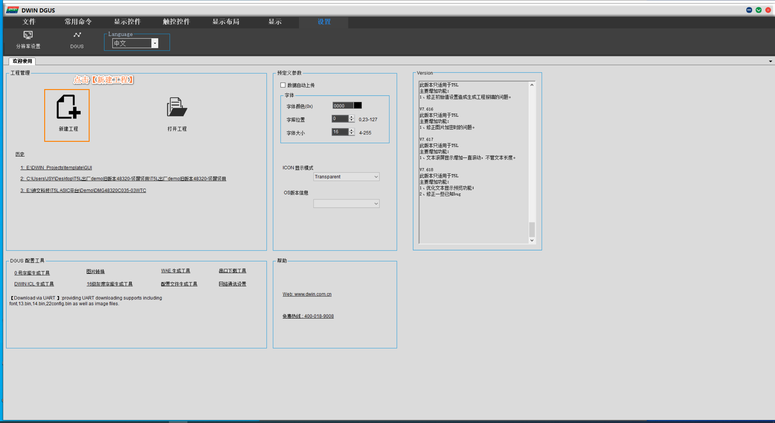Click the 免费热线 400-018-9008 link
This screenshot has width=775, height=423.
point(308,316)
